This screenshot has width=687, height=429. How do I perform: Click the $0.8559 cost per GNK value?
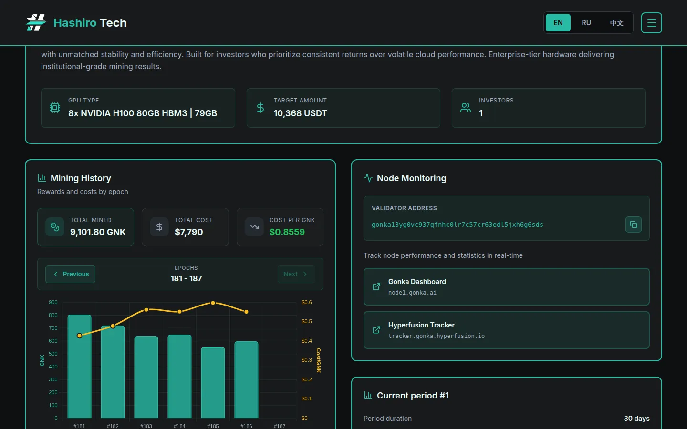point(287,232)
